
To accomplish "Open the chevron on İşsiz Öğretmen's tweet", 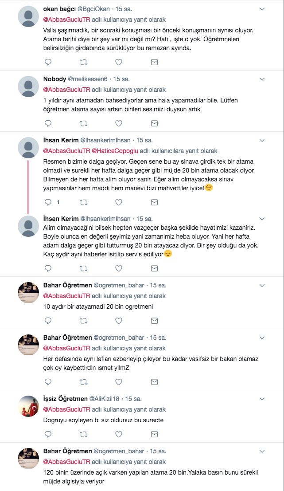I will (262, 399).
